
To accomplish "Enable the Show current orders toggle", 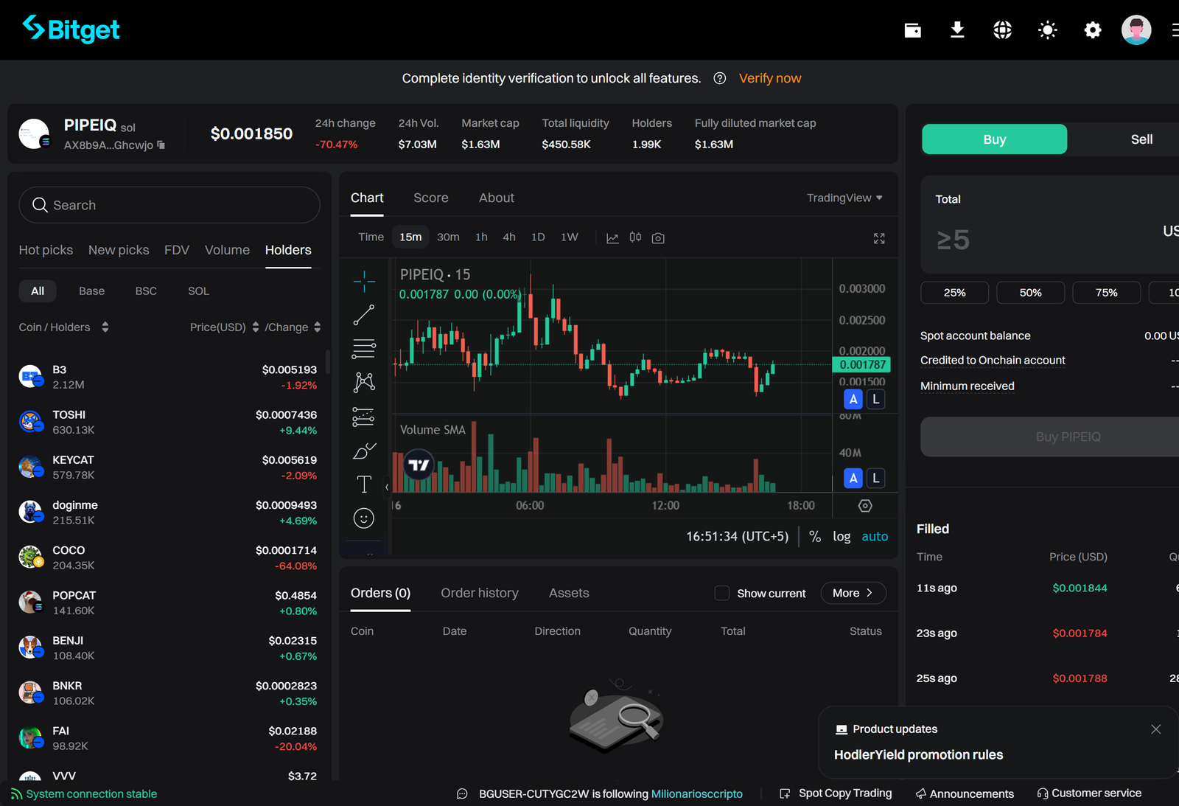I will pyautogui.click(x=721, y=593).
